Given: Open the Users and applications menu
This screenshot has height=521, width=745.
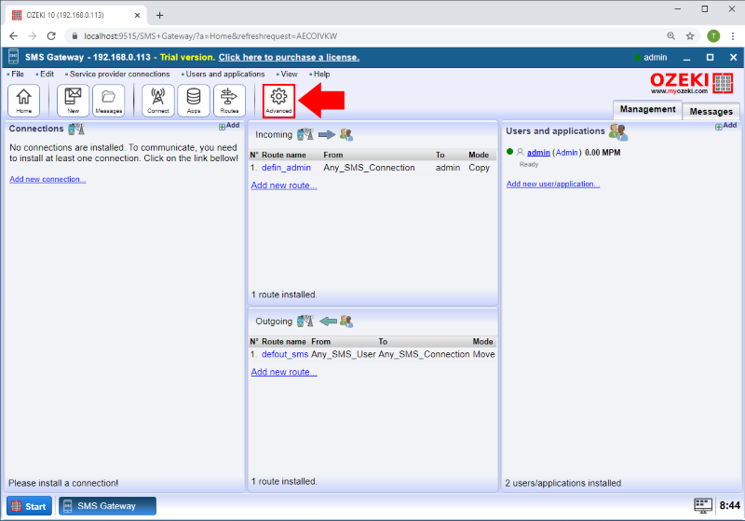Looking at the screenshot, I should pyautogui.click(x=224, y=75).
